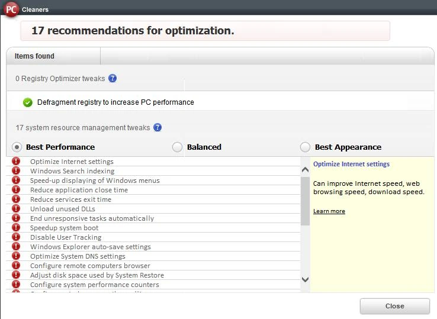This screenshot has height=319, width=437.
Task: Click alert icon beside Reduce services exit time
Action: [x=16, y=199]
